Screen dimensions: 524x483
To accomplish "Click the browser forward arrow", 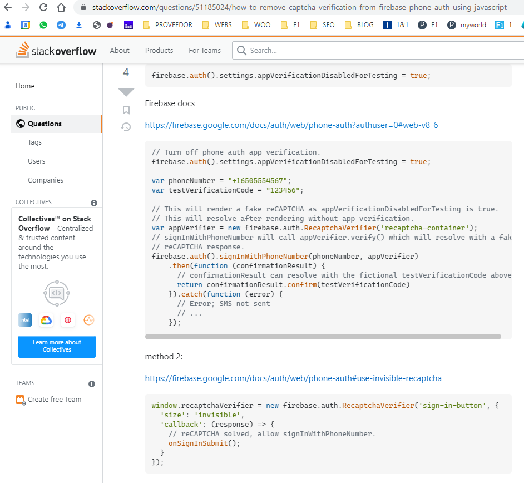I will pyautogui.click(x=26, y=7).
